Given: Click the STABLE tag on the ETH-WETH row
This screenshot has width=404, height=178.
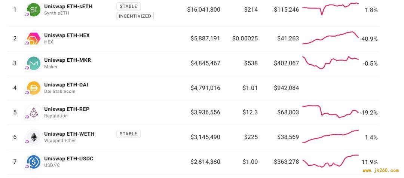Looking at the screenshot, I should point(128,134).
